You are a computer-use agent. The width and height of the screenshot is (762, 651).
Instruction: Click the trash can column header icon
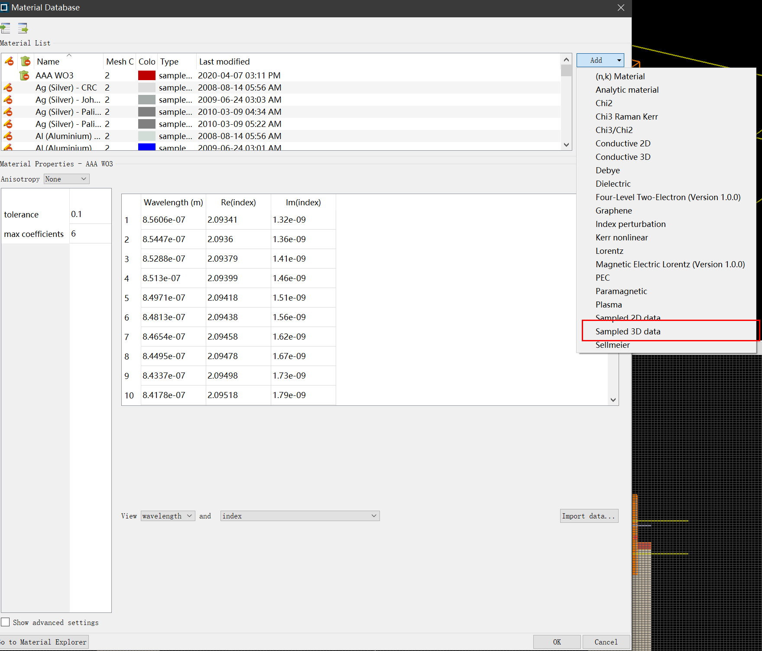tap(26, 62)
